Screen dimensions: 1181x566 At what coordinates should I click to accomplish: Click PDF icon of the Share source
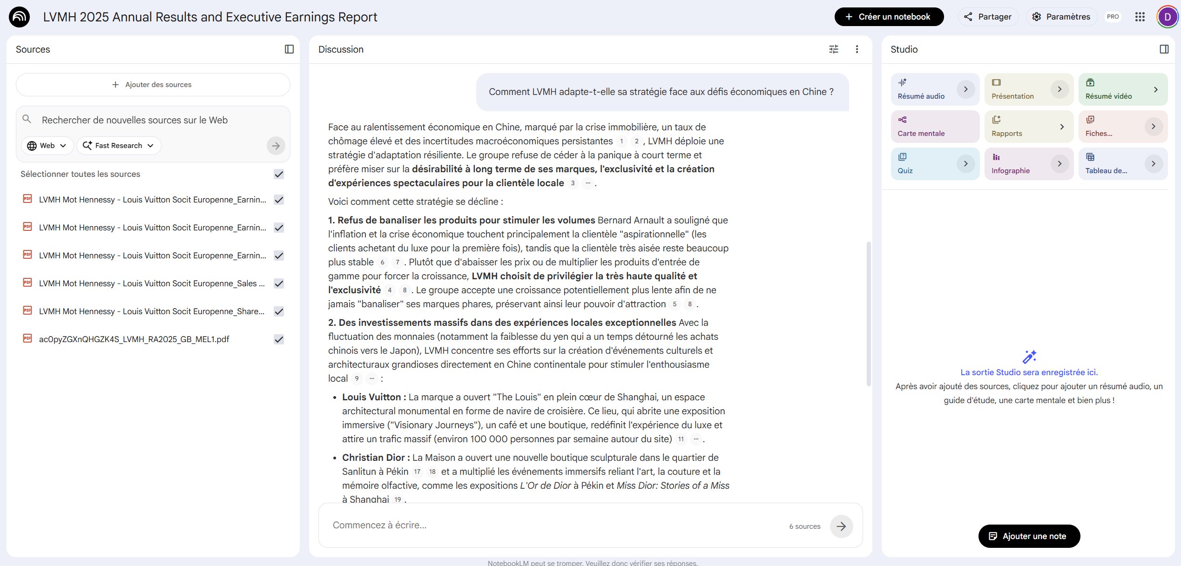[27, 310]
